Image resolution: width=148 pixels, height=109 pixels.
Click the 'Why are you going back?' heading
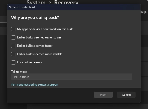pos(35,18)
